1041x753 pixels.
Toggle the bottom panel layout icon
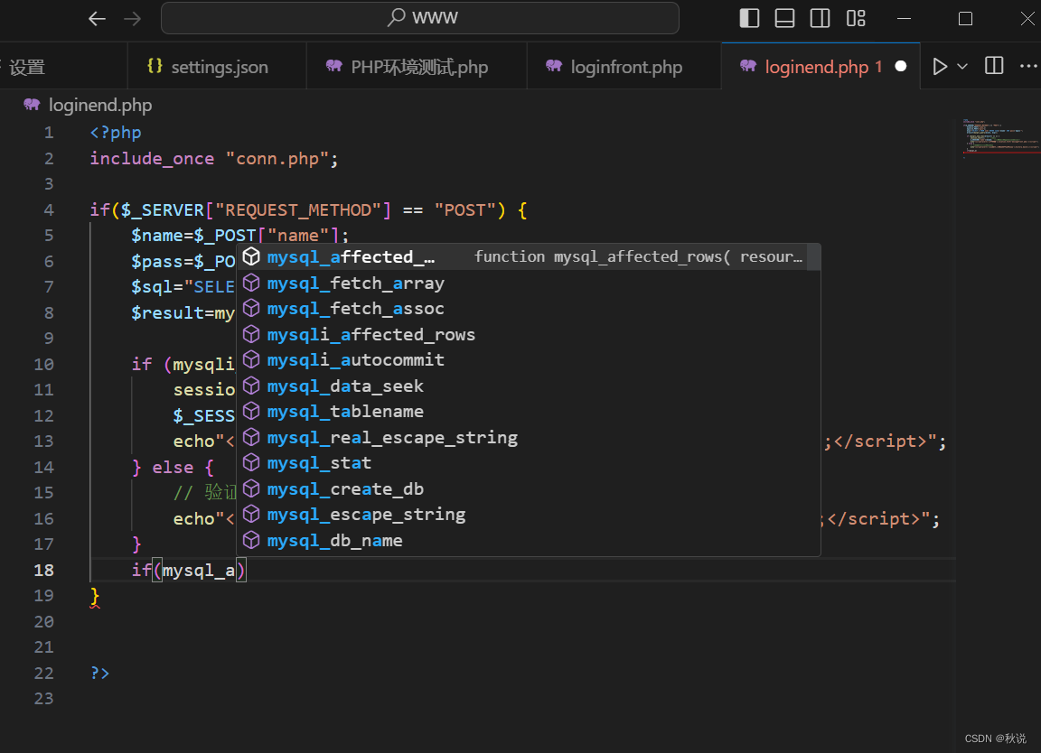[784, 18]
